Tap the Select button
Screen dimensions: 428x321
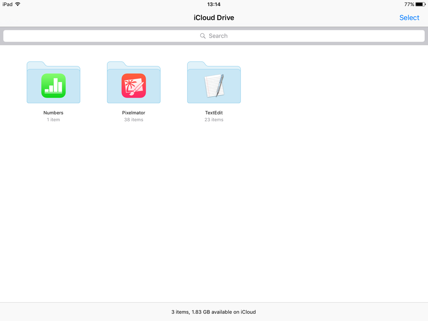pyautogui.click(x=409, y=18)
